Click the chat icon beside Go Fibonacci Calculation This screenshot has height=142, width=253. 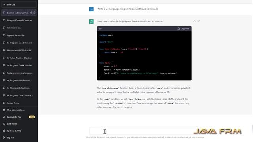click(x=4, y=88)
